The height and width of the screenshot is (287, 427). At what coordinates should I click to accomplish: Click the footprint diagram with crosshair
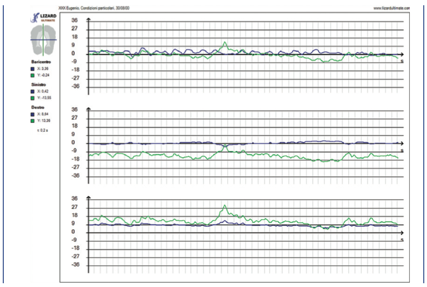pos(43,40)
